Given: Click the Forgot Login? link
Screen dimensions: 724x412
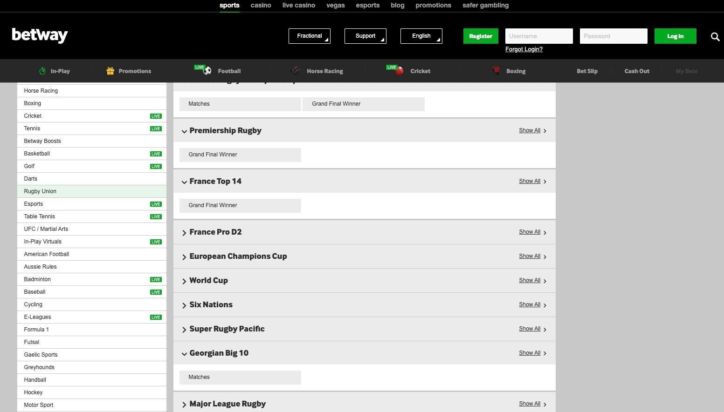Looking at the screenshot, I should [x=524, y=49].
